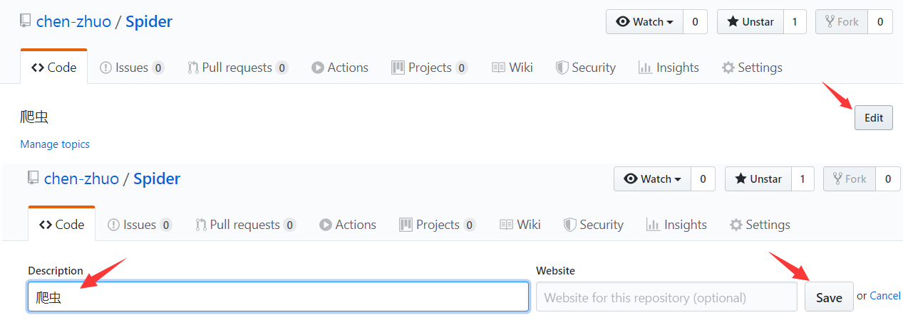This screenshot has height=320, width=903.
Task: Open the Watch dropdown above the Save button
Action: (x=652, y=179)
